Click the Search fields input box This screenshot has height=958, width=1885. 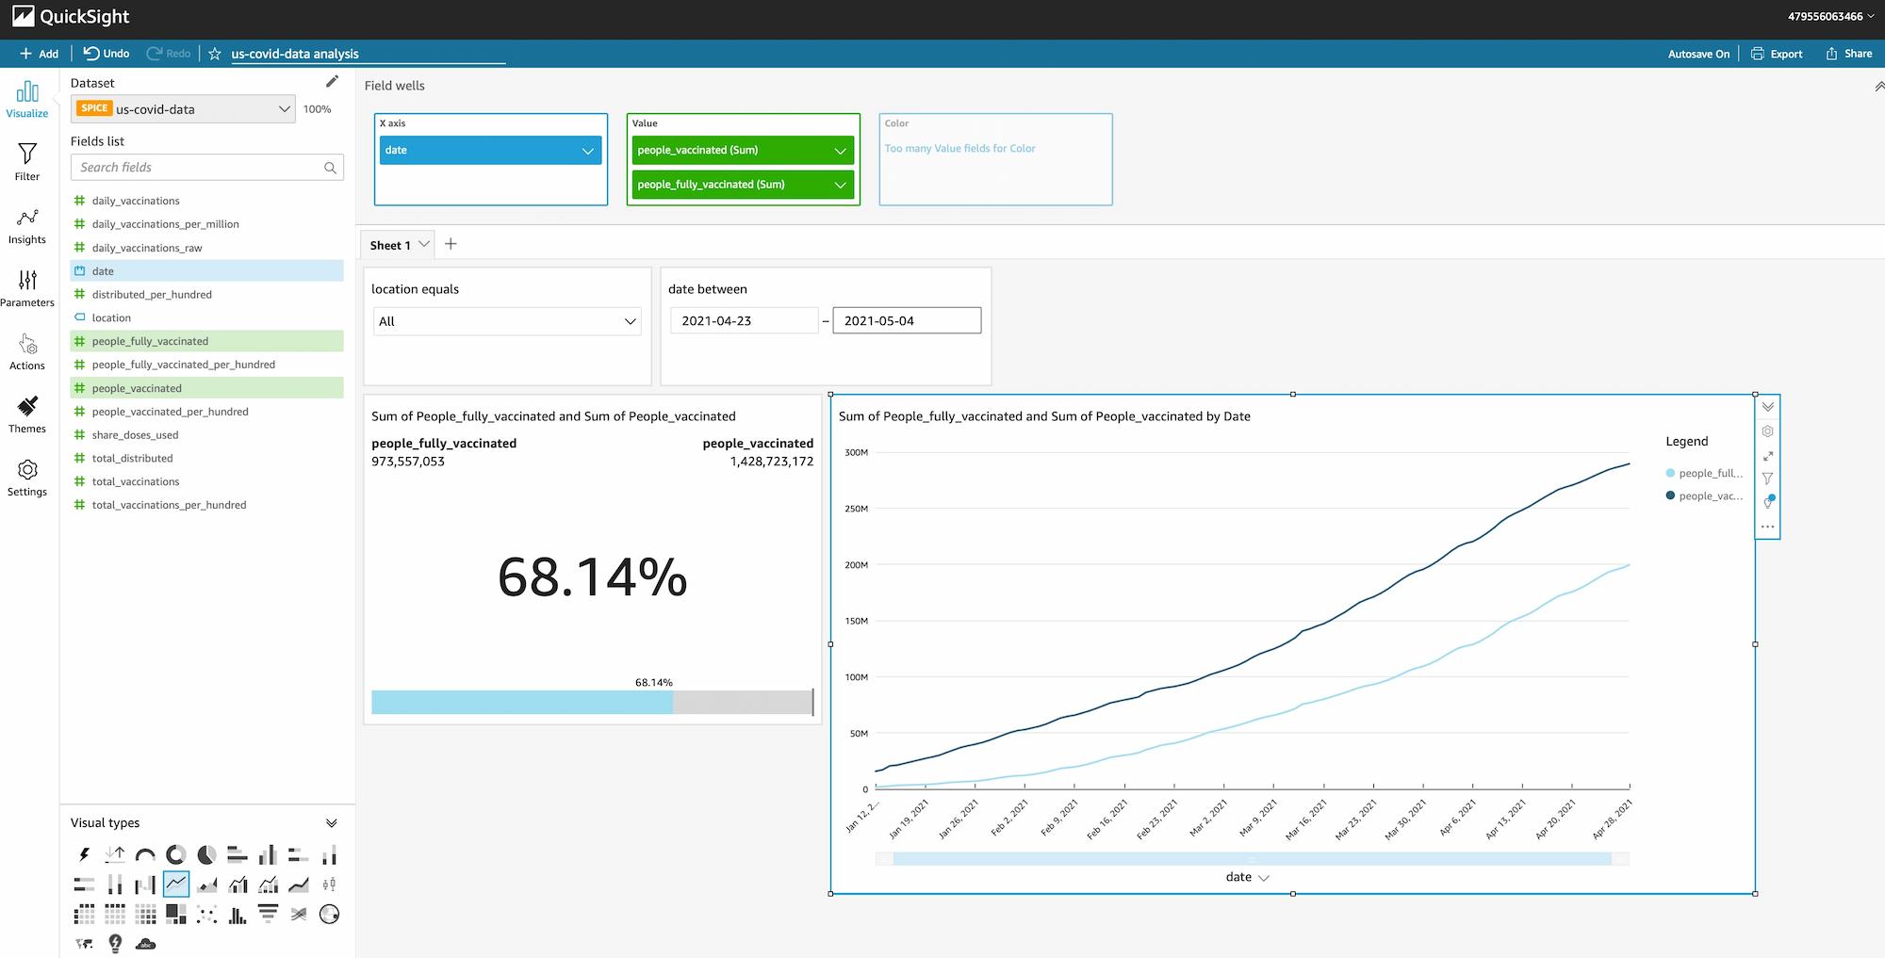tap(200, 168)
